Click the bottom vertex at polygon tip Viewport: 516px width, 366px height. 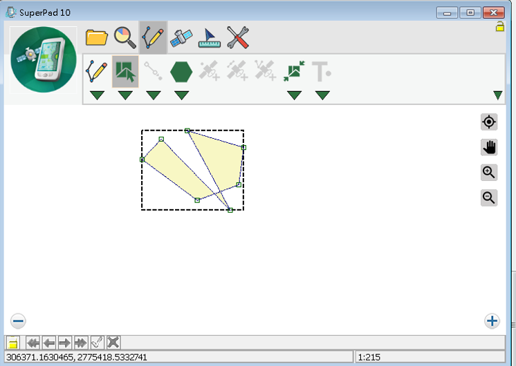point(230,210)
